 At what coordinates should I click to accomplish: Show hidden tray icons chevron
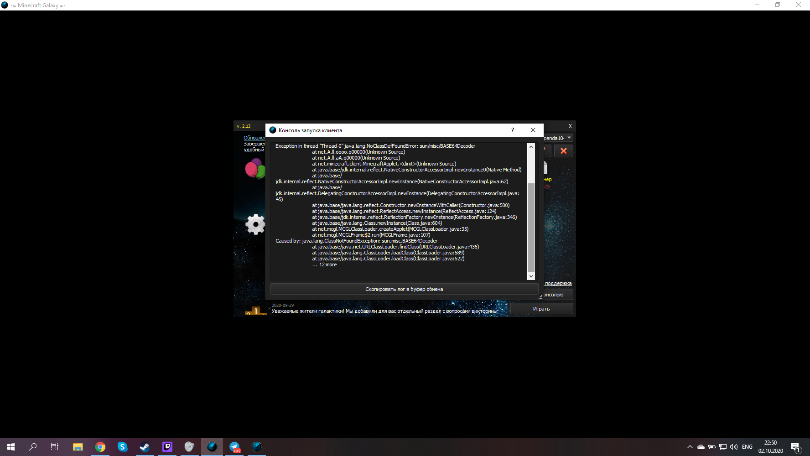tap(690, 447)
